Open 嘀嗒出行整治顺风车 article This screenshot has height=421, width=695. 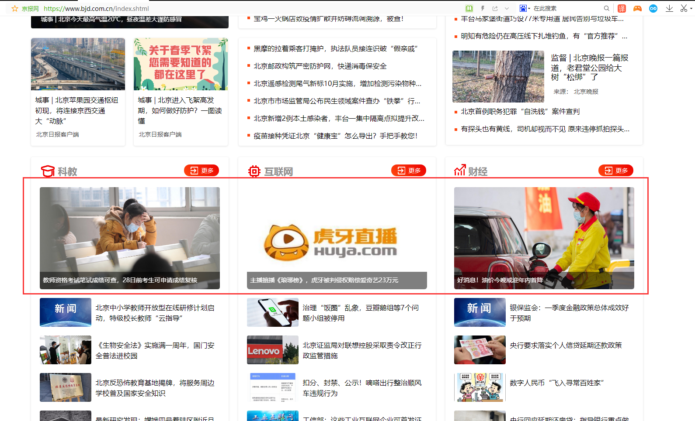[362, 388]
